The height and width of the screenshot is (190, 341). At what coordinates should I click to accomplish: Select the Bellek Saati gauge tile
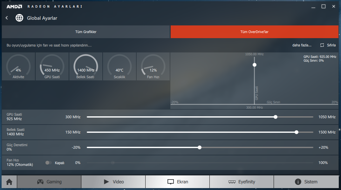click(86, 66)
